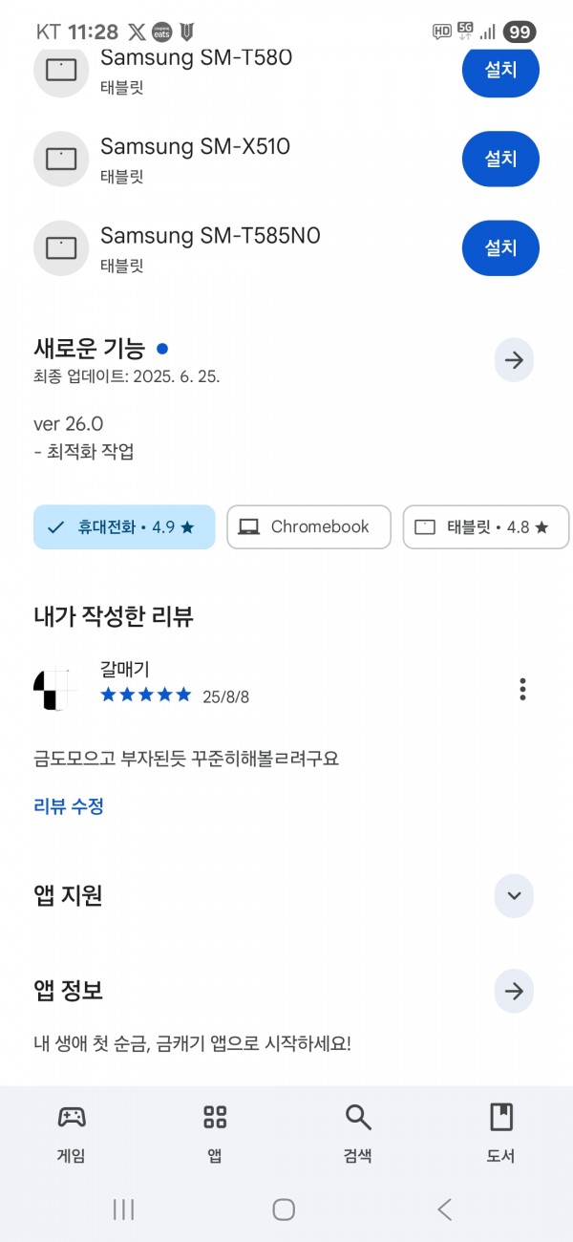Select the Chromebook device chip
Image resolution: width=573 pixels, height=1242 pixels.
pyautogui.click(x=308, y=527)
